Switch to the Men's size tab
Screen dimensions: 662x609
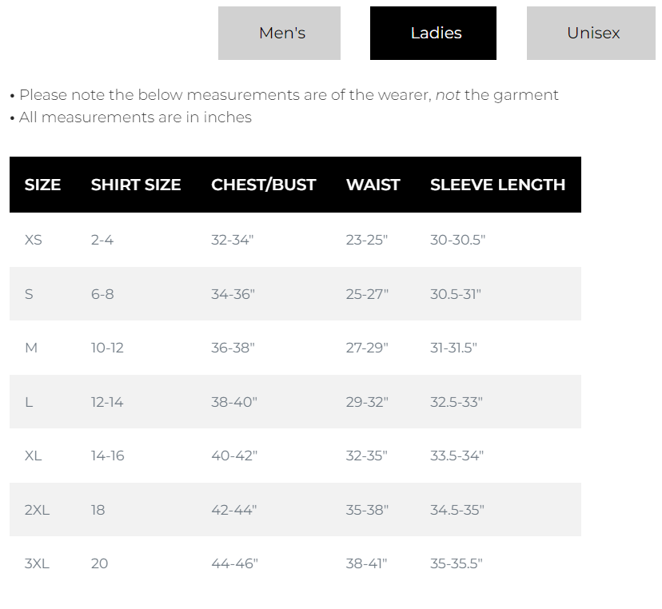pos(280,33)
